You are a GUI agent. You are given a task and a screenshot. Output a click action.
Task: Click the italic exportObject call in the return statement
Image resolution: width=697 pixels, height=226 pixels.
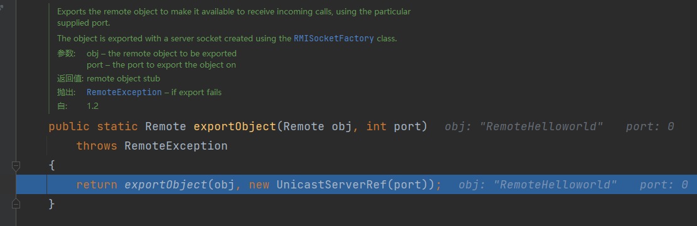click(166, 184)
